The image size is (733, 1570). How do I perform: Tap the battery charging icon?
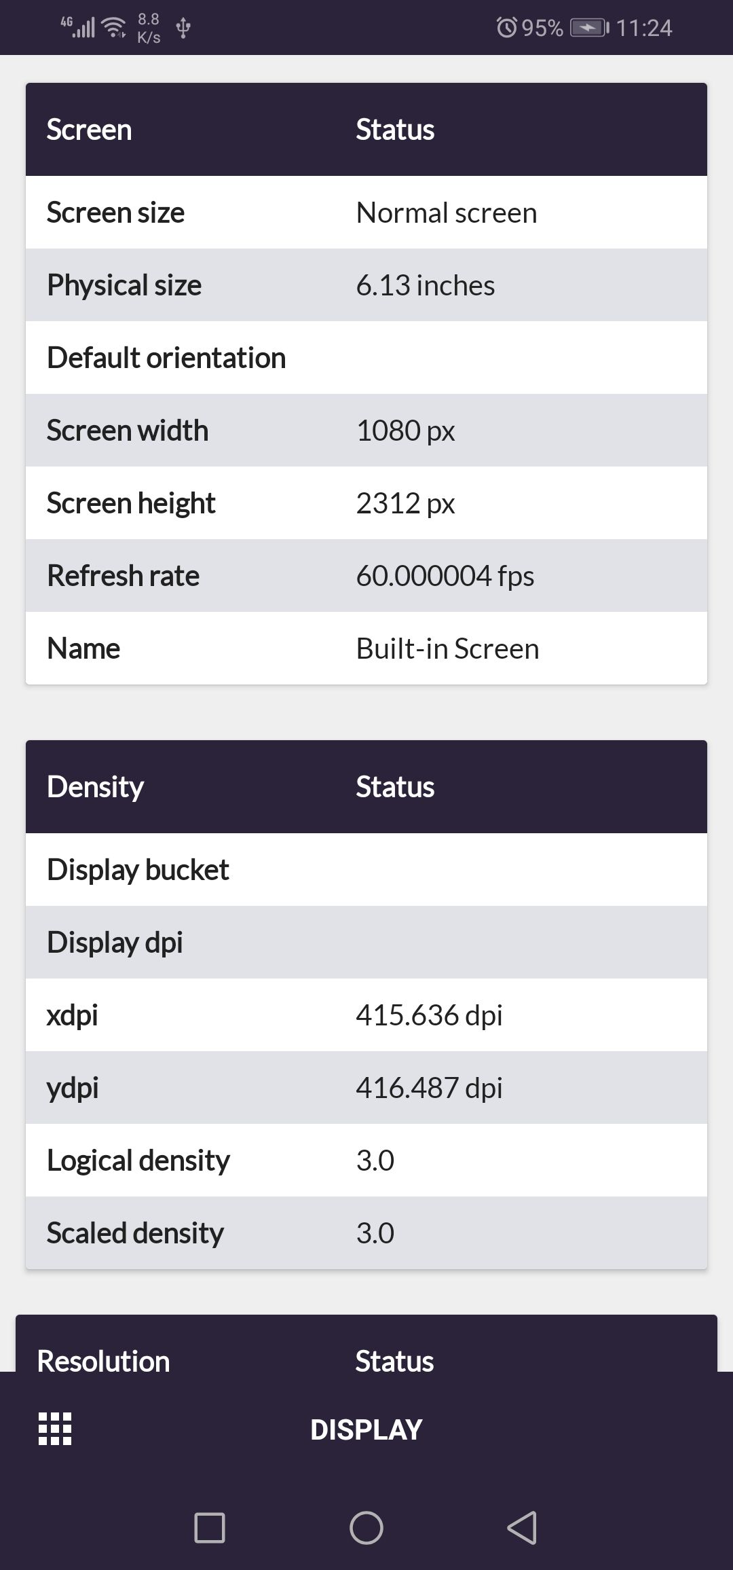pos(589,28)
